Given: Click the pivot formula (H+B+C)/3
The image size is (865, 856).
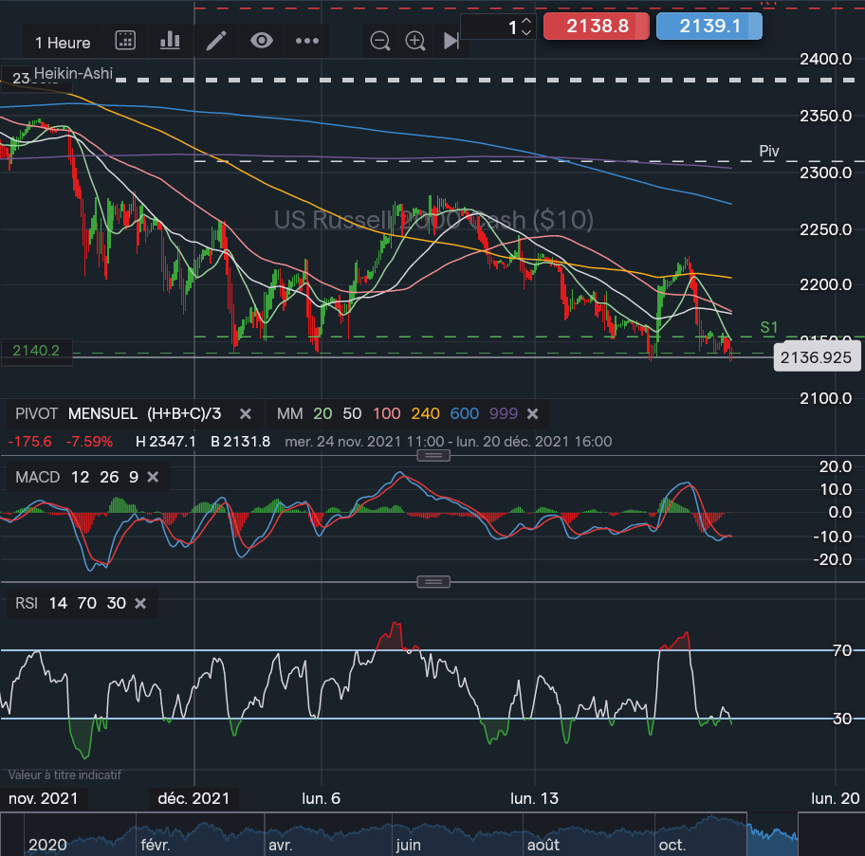Looking at the screenshot, I should pos(184,413).
